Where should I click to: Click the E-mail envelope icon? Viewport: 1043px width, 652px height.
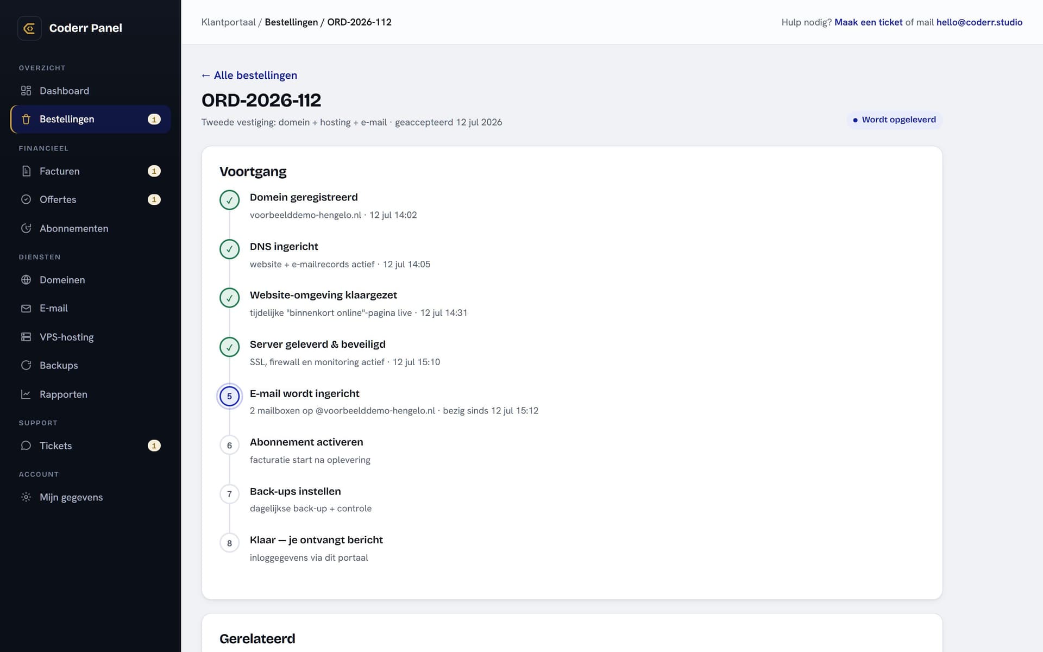coord(26,308)
